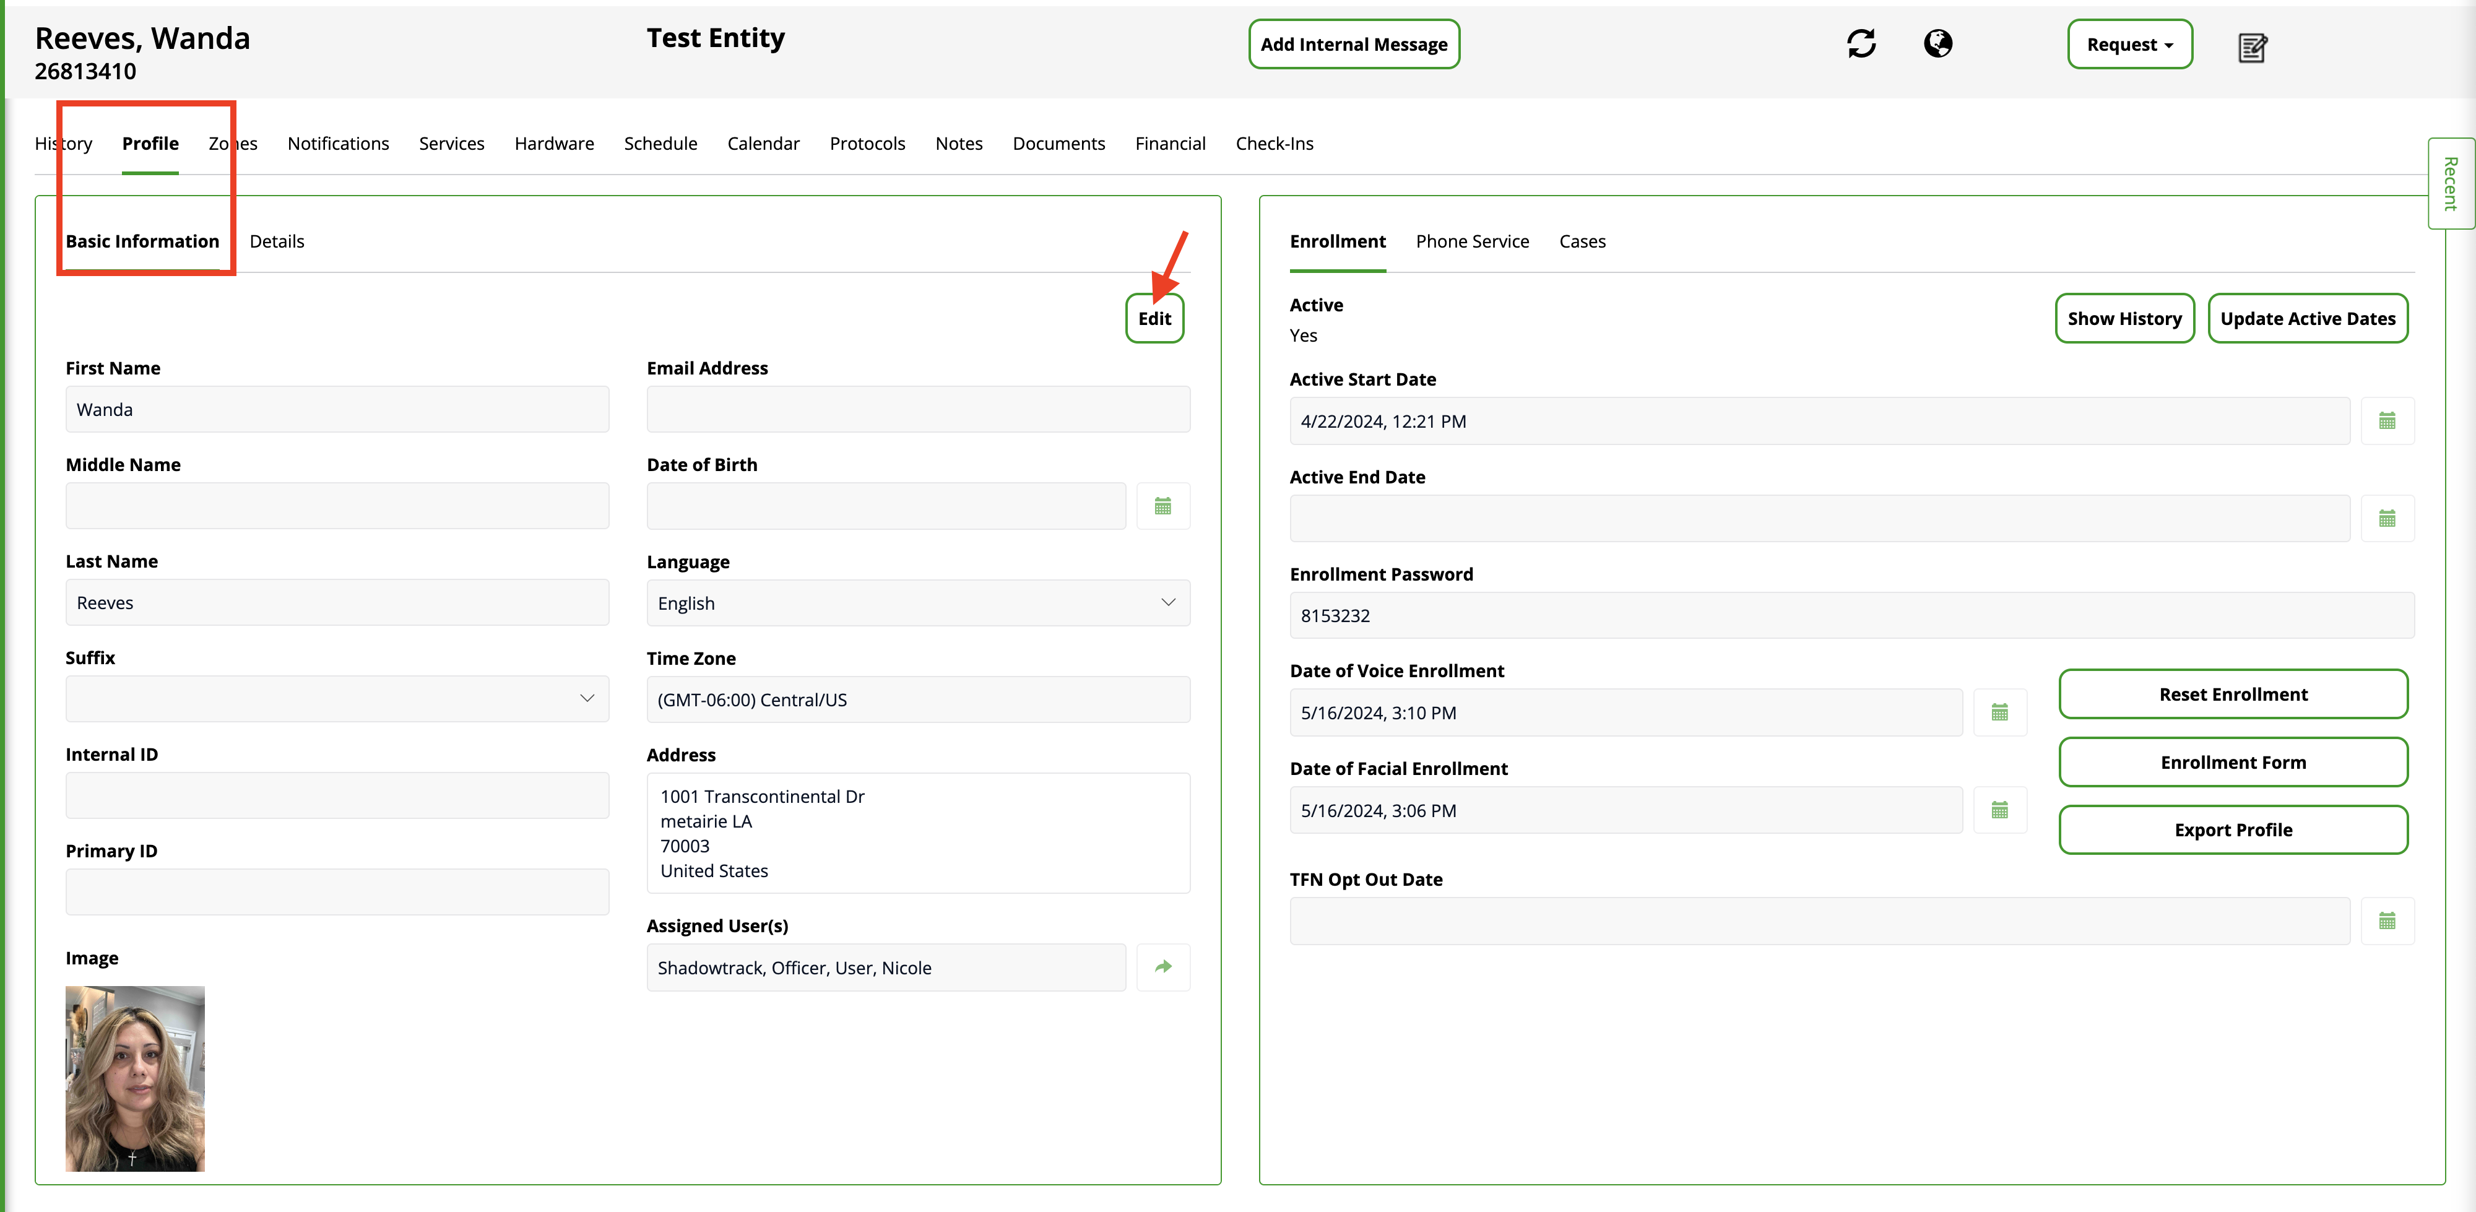The width and height of the screenshot is (2476, 1212).
Task: Click the refresh icon in header
Action: (x=1861, y=43)
